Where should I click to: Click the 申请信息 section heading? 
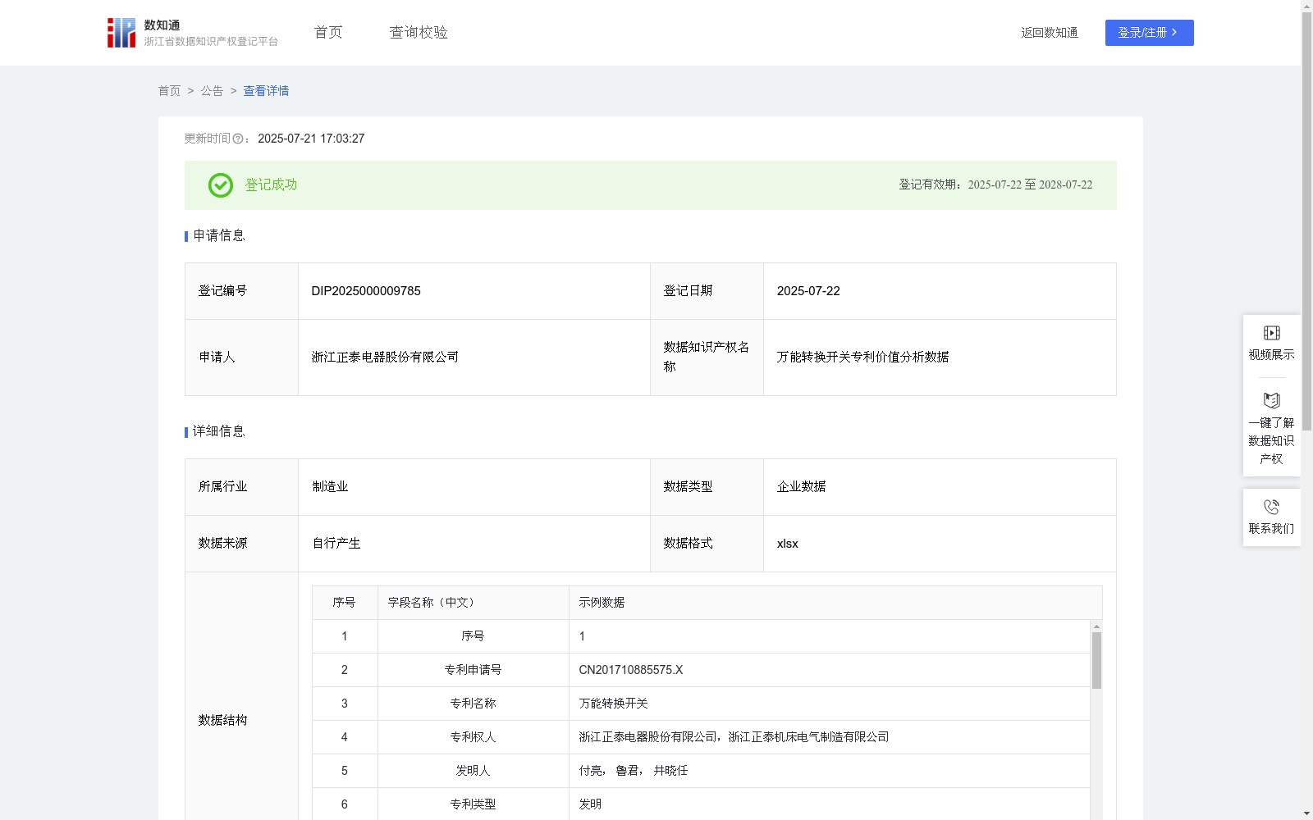tap(218, 236)
